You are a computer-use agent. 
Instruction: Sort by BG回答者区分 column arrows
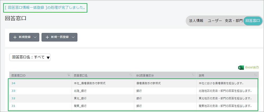pyautogui.click(x=193, y=75)
